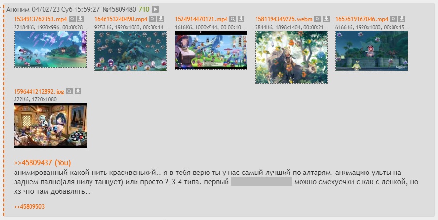Play the 1524914470121.mp4 video thumbnail

click(211, 50)
